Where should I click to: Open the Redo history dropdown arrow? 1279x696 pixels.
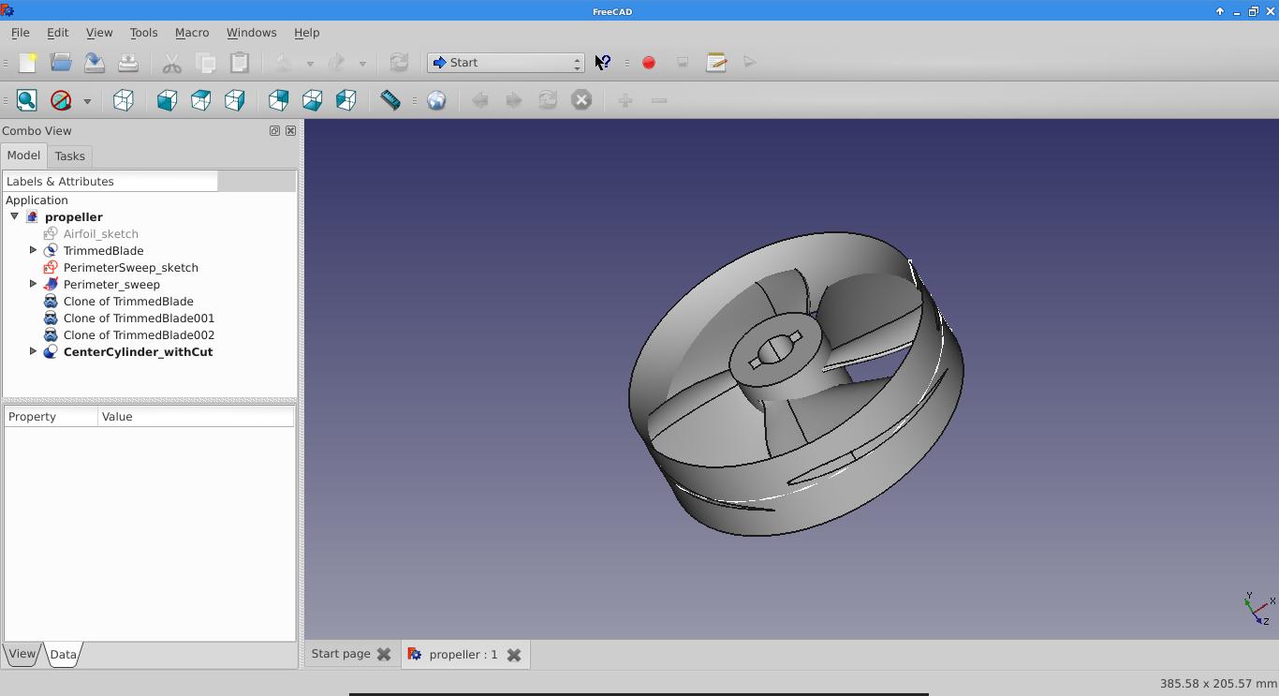coord(362,64)
